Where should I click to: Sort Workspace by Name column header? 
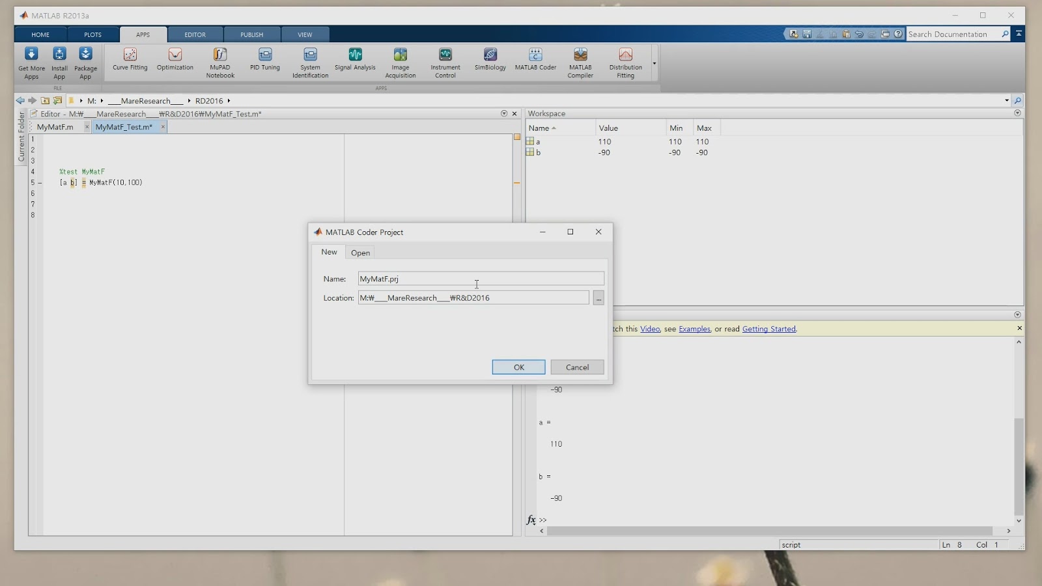click(561, 128)
